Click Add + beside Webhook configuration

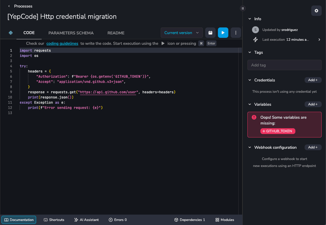(313, 147)
